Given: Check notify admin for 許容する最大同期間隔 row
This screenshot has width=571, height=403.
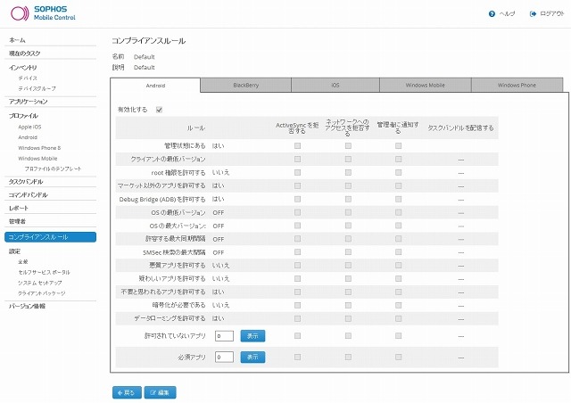Looking at the screenshot, I should click(x=399, y=239).
